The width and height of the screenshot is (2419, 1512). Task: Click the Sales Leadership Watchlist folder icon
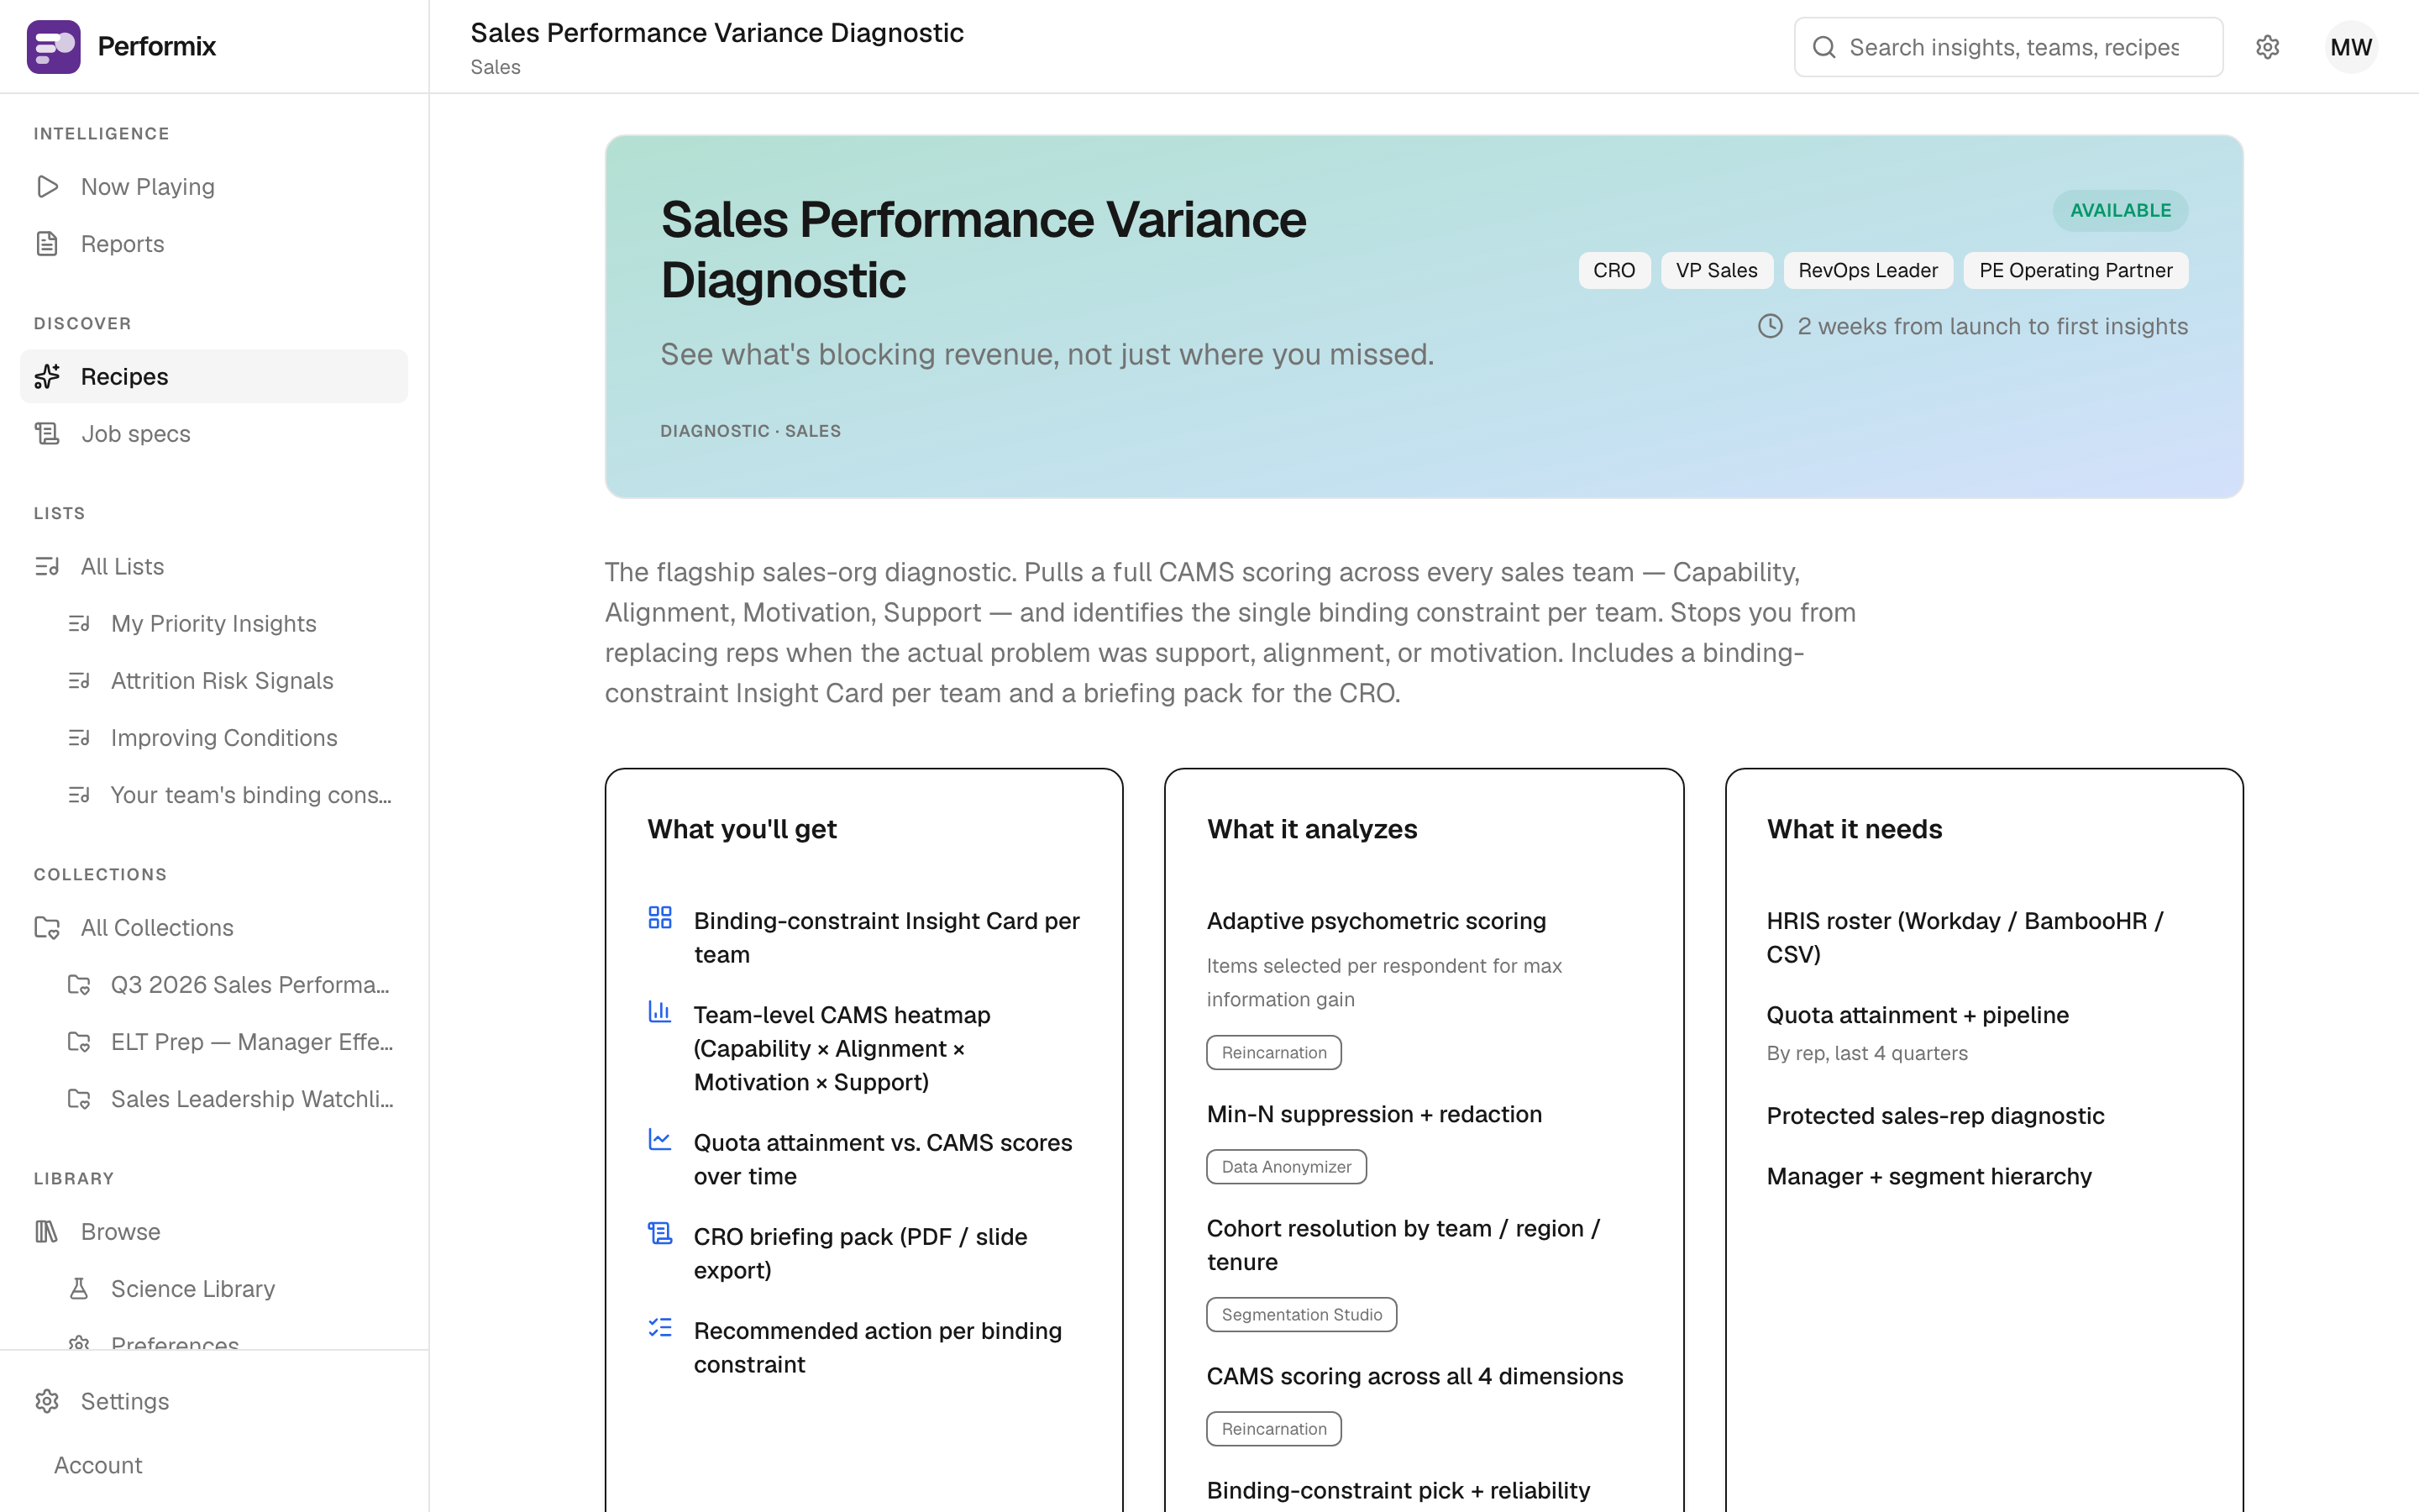click(79, 1098)
